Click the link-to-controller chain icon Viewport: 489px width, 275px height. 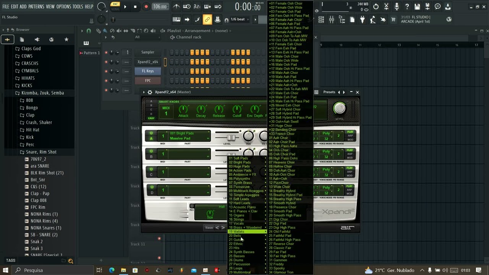pyautogui.click(x=207, y=19)
